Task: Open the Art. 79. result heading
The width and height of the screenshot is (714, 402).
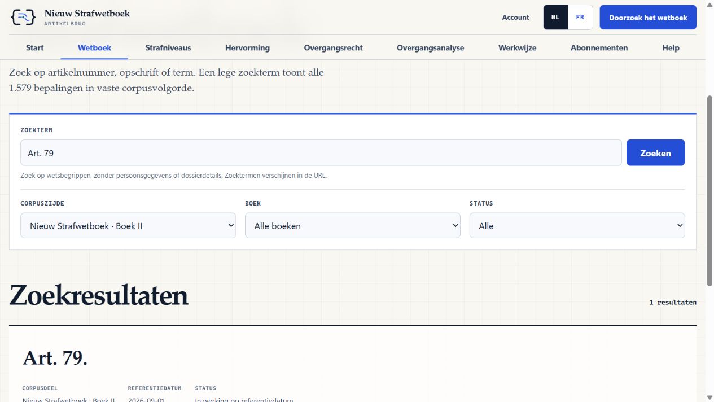Action: click(55, 358)
